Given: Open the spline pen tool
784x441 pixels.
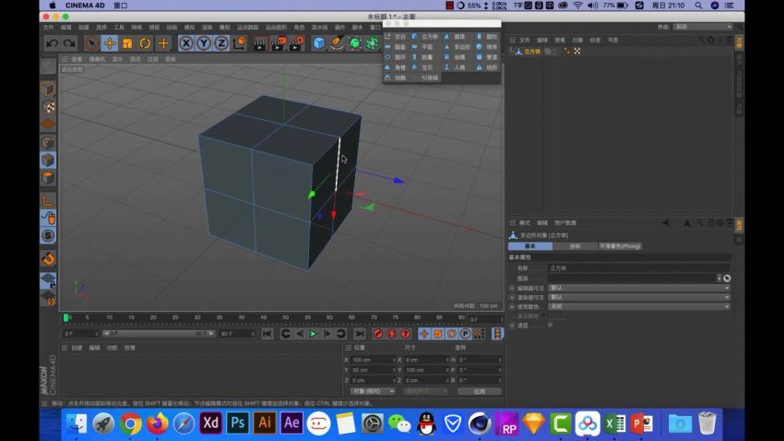Looking at the screenshot, I should 337,43.
